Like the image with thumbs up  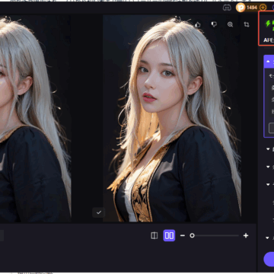pos(198,24)
